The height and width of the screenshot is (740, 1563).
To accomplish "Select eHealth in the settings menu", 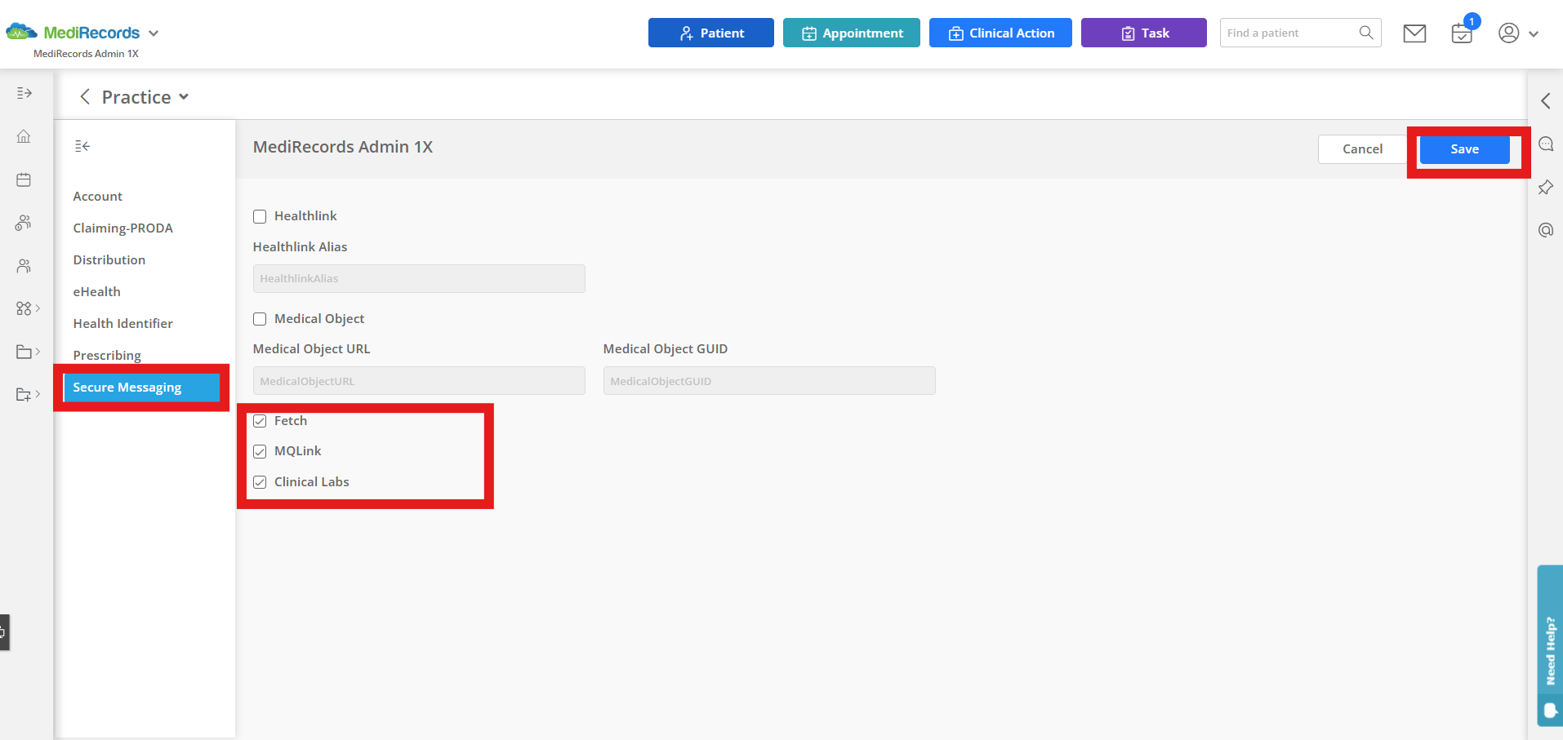I will [x=97, y=292].
